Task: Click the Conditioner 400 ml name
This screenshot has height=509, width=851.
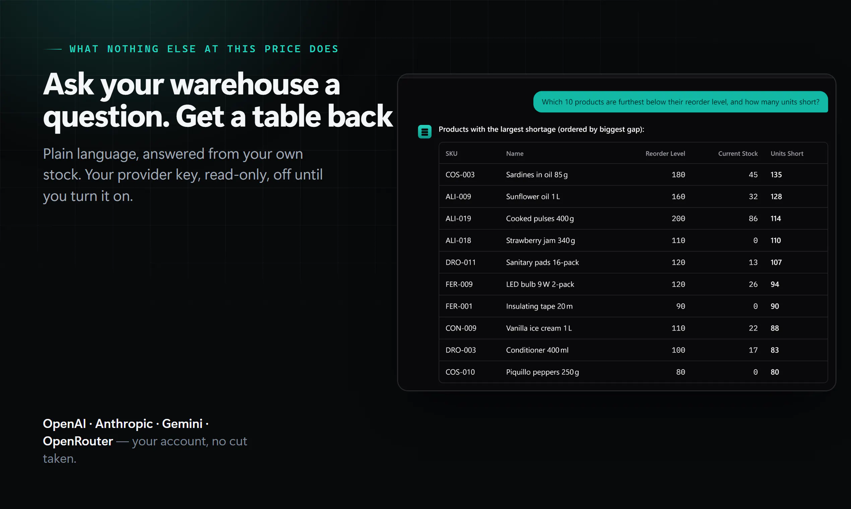Action: pos(537,350)
